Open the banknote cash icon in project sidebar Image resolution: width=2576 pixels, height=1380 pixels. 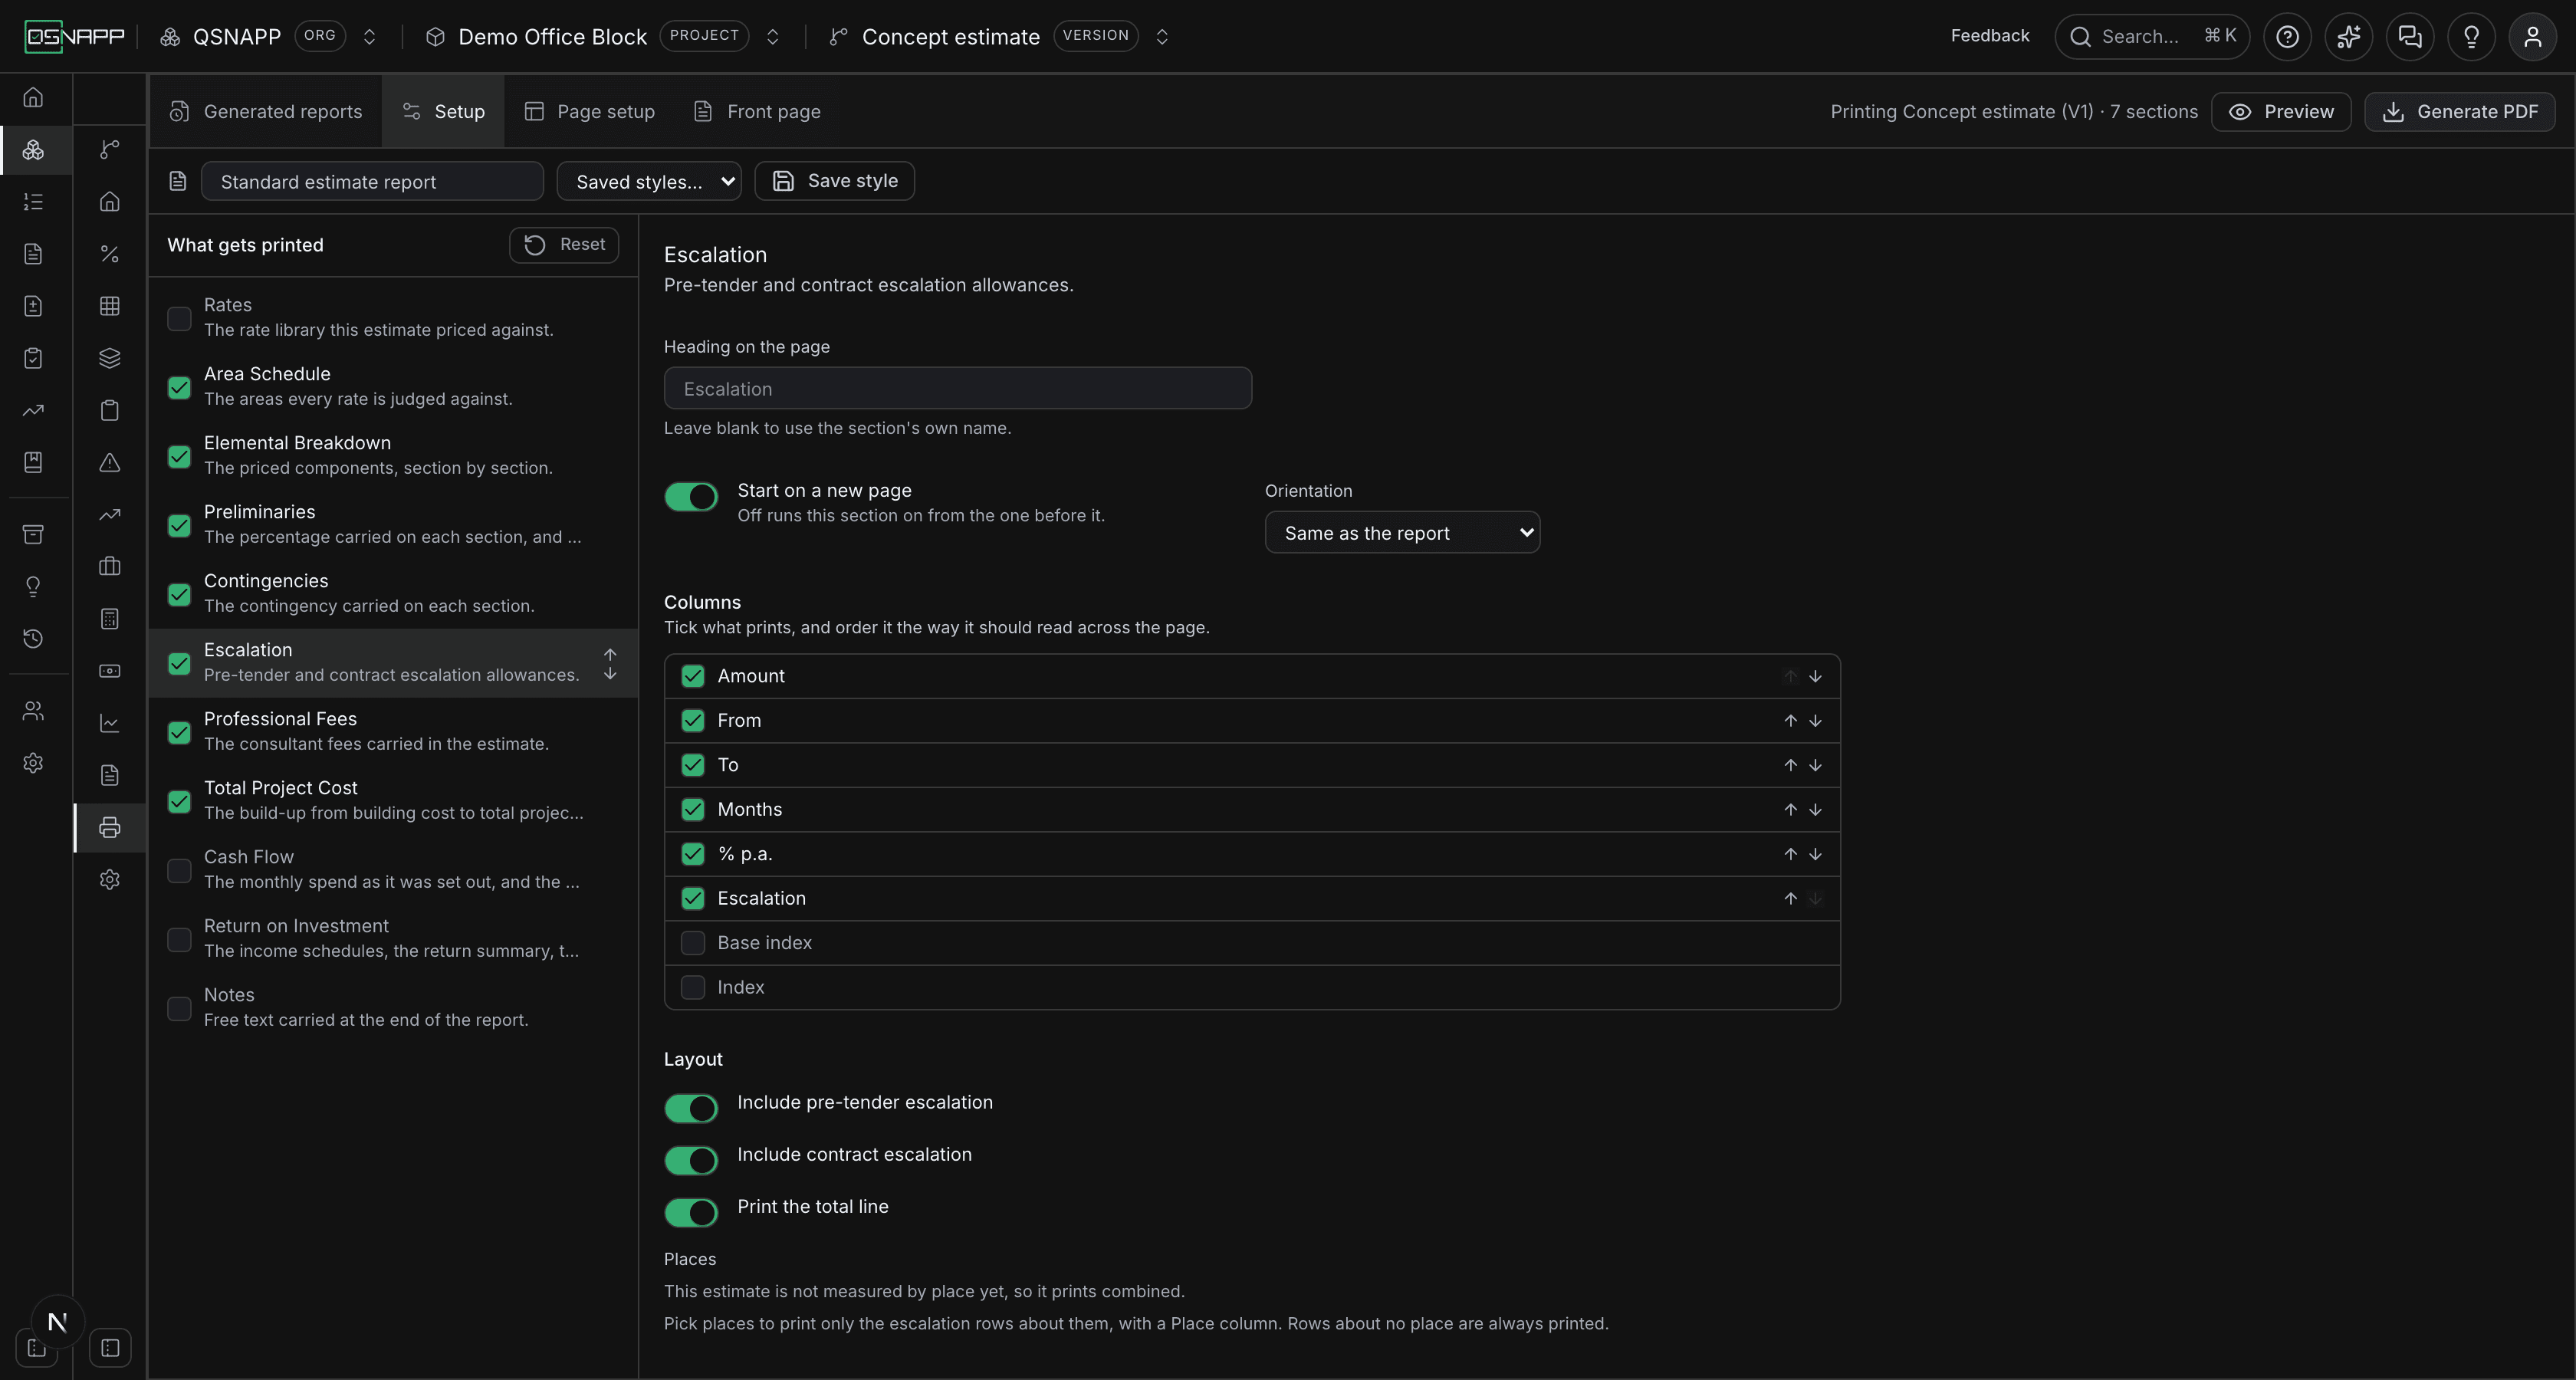[x=110, y=671]
